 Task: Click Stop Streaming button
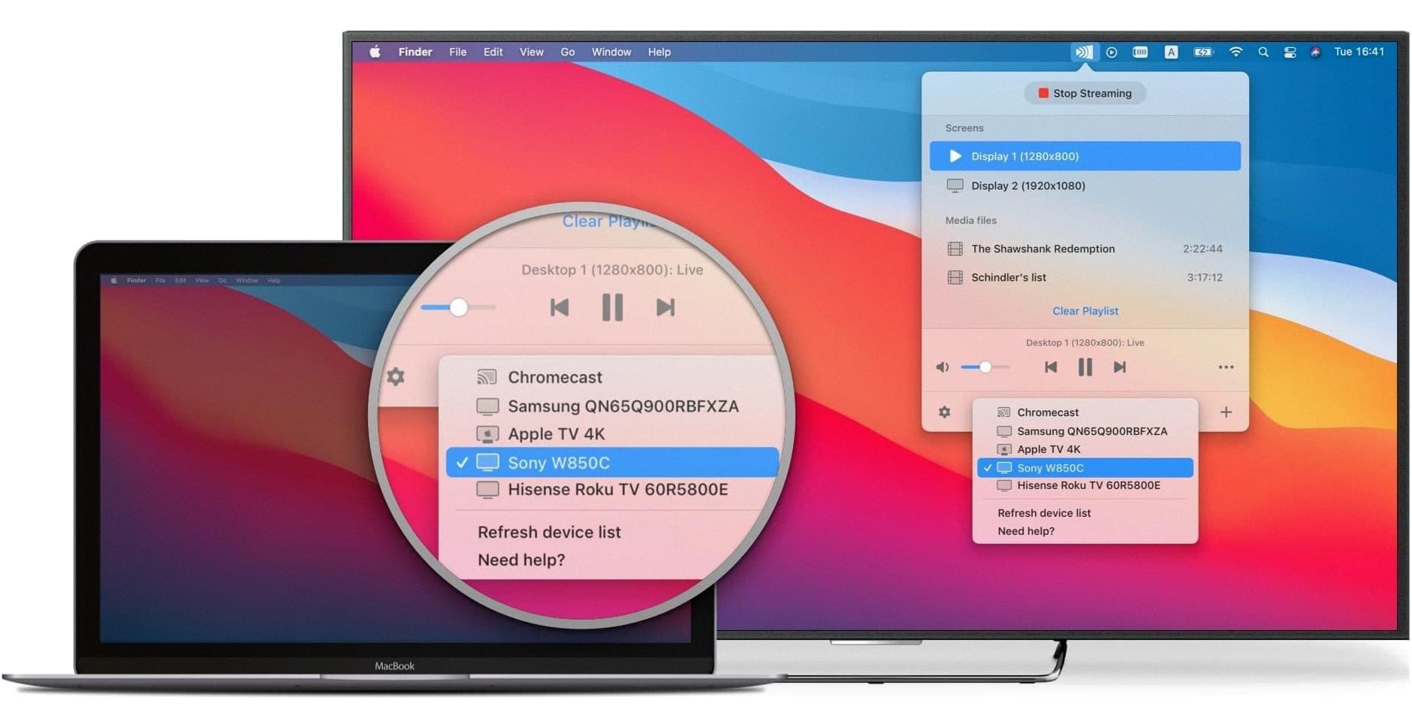pos(1085,93)
